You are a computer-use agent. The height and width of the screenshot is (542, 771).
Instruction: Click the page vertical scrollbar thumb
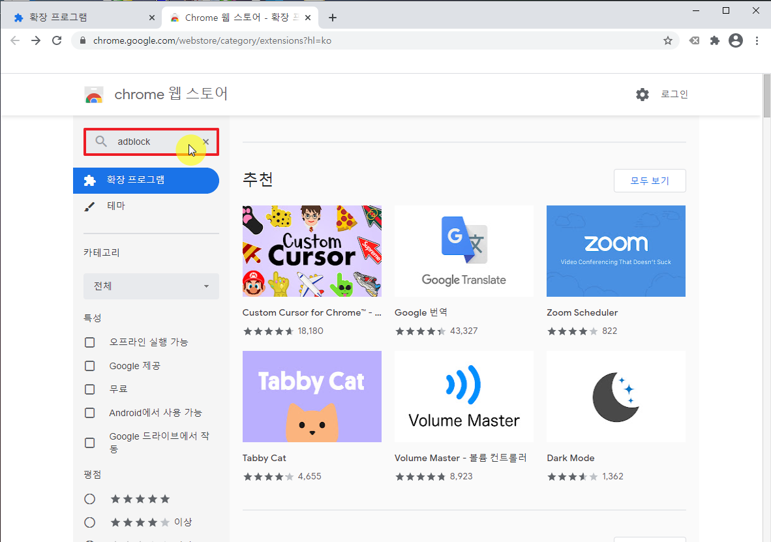766,96
